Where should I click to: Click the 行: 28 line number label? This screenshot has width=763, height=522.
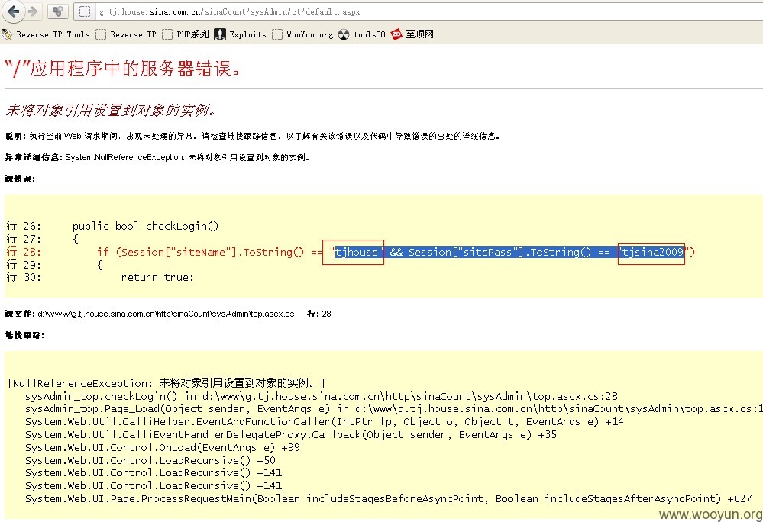tap(319, 314)
